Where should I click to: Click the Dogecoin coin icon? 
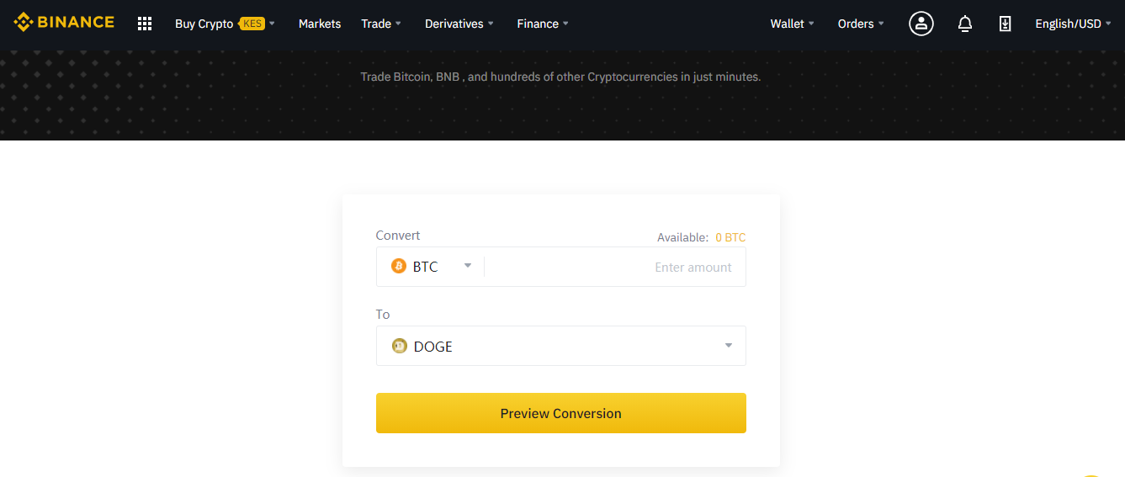[x=400, y=346]
